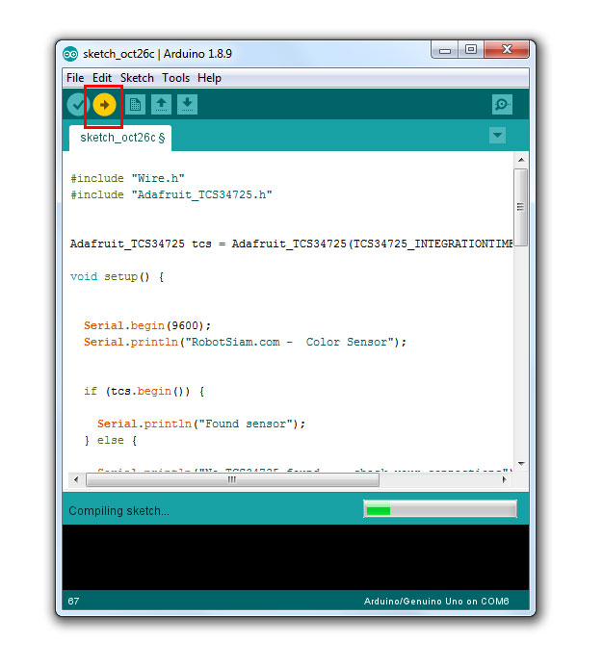Screen dimensions: 603x668
Task: Click the RobotSiam.com println line
Action: (x=246, y=342)
